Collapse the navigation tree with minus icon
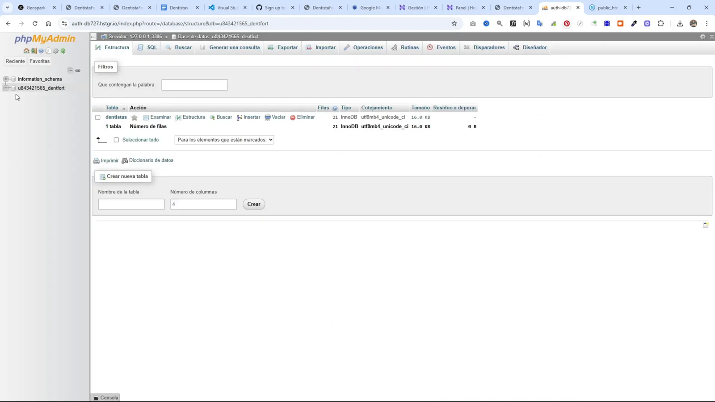Screen dimensions: 715x402 pyautogui.click(x=71, y=70)
